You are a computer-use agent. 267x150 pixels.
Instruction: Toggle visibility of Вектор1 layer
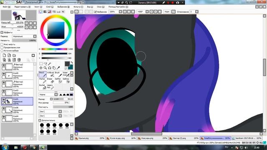point(3,82)
